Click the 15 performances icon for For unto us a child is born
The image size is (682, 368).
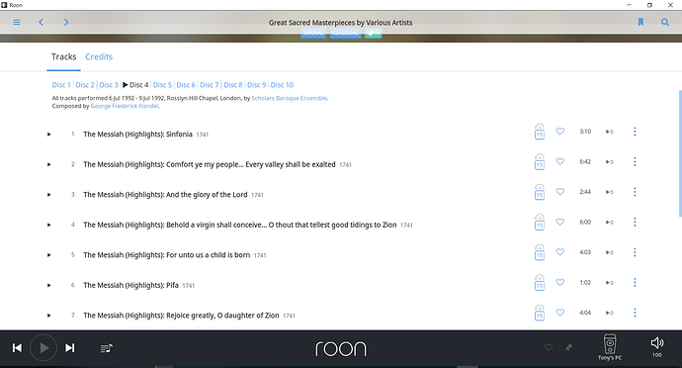click(540, 252)
